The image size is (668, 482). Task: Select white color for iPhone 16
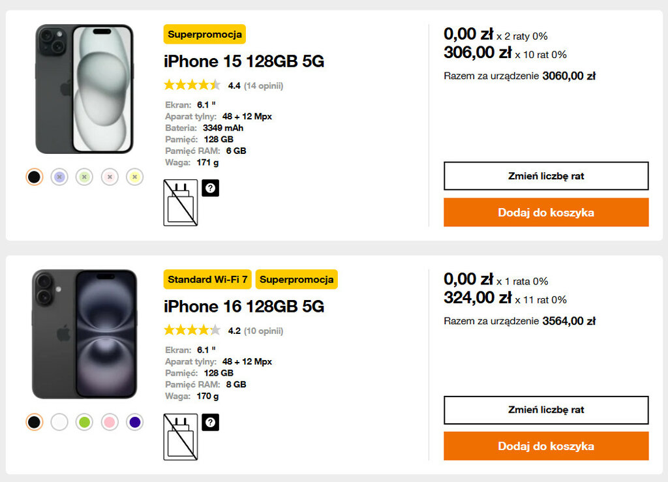coord(59,422)
